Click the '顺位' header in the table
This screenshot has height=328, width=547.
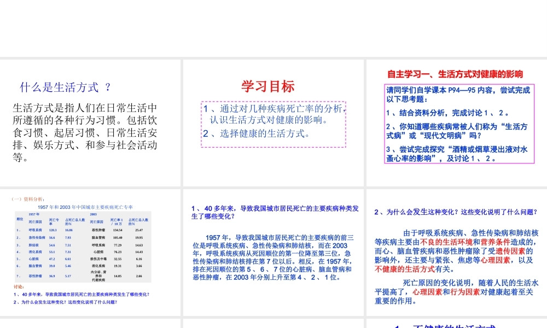[x=20, y=219]
